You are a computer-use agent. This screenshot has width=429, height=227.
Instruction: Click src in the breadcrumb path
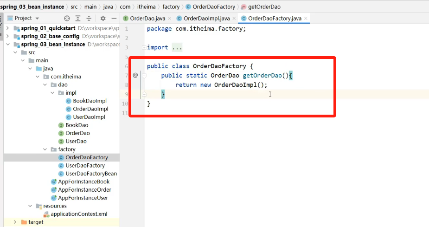click(74, 7)
